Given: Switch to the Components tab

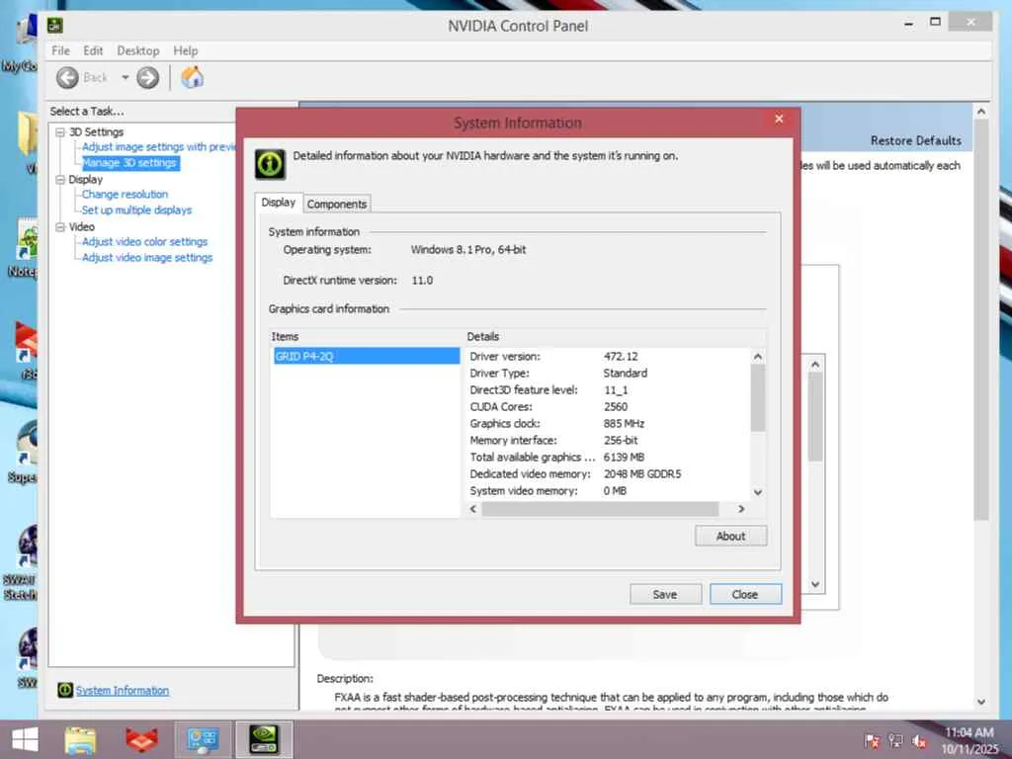Looking at the screenshot, I should [x=337, y=204].
